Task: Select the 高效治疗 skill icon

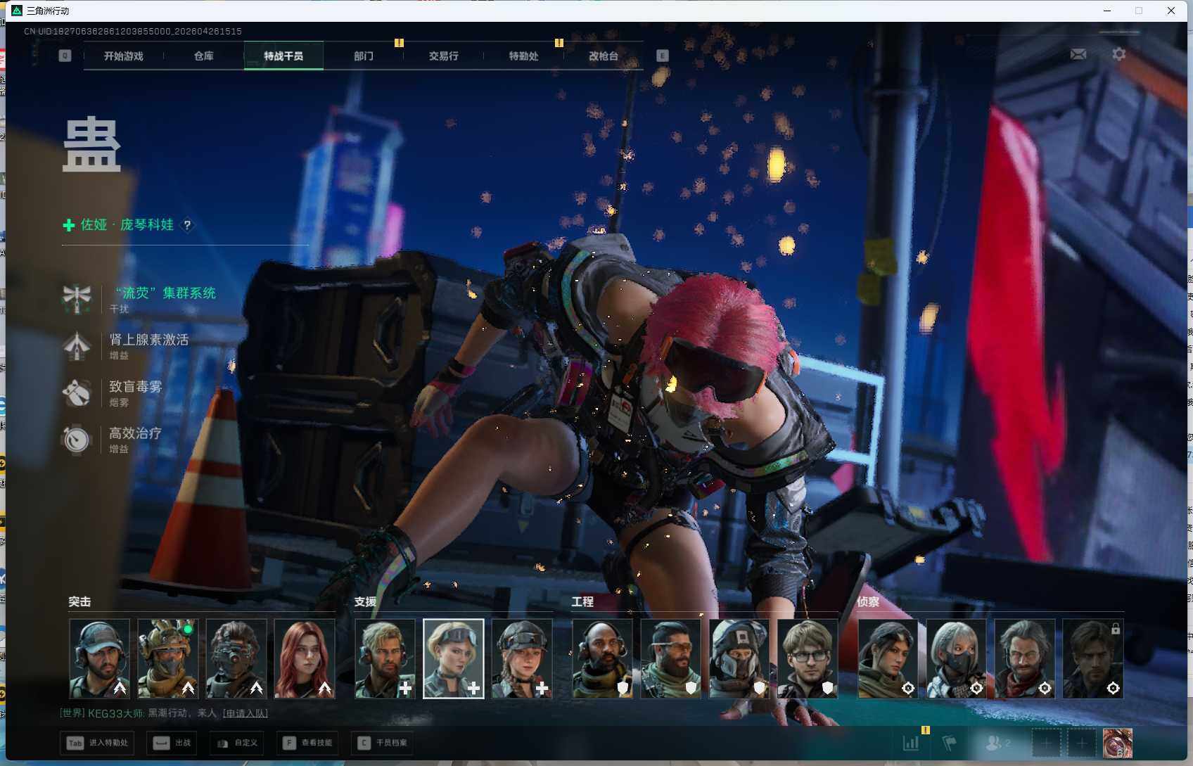Action: [x=77, y=440]
